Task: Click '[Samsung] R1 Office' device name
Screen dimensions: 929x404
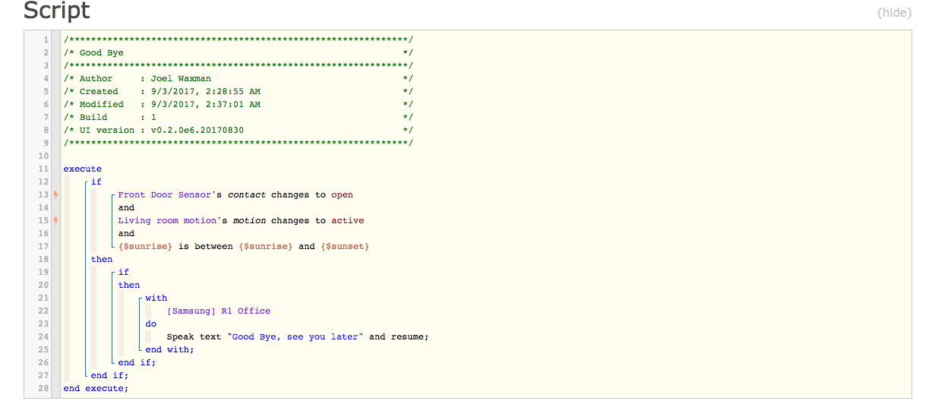Action: pyautogui.click(x=218, y=311)
